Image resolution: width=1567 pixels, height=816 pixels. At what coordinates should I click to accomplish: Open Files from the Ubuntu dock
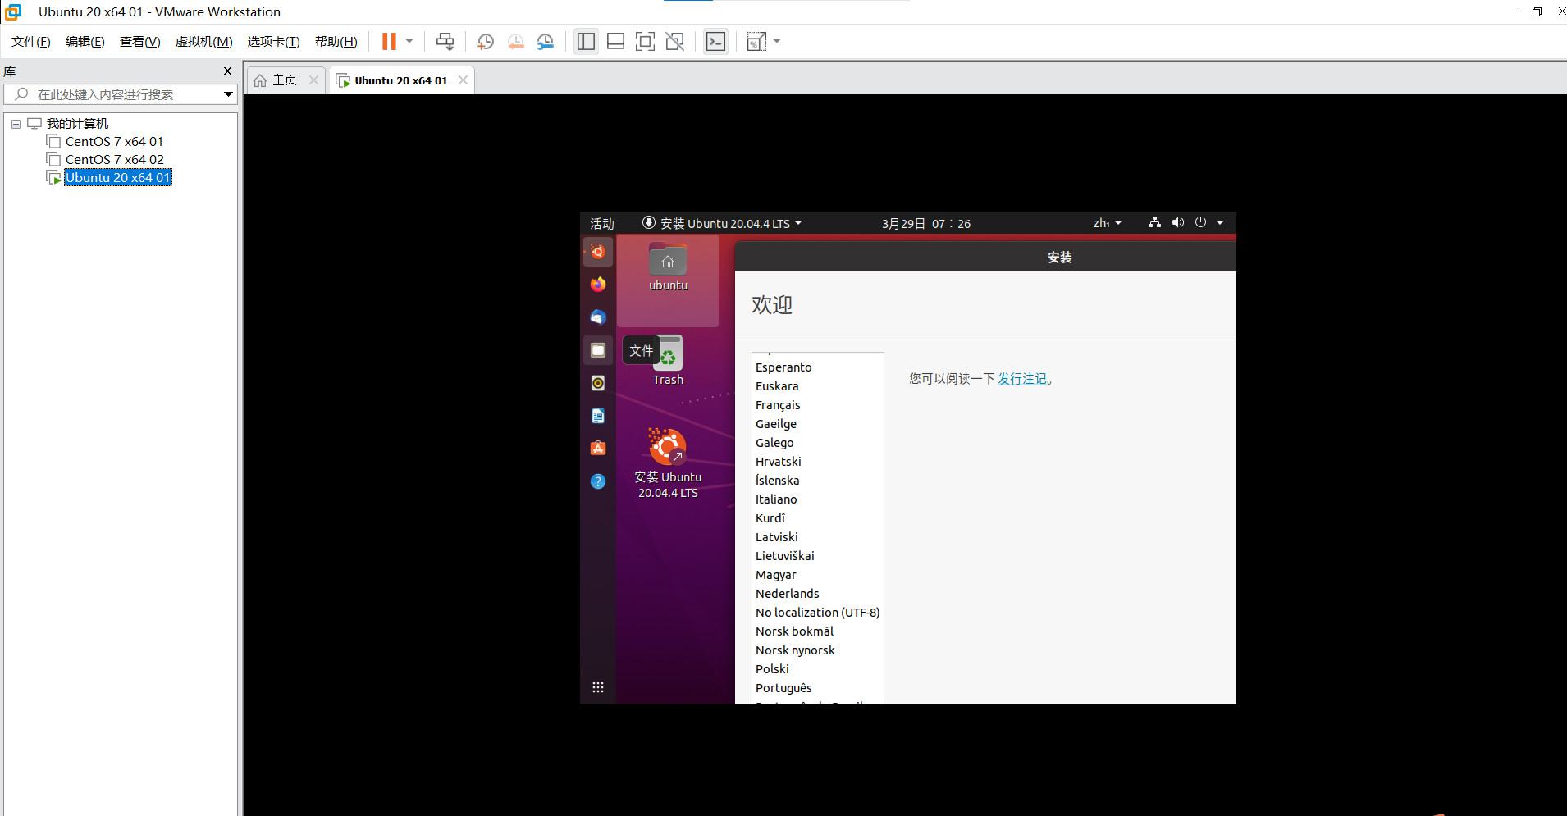pos(598,350)
